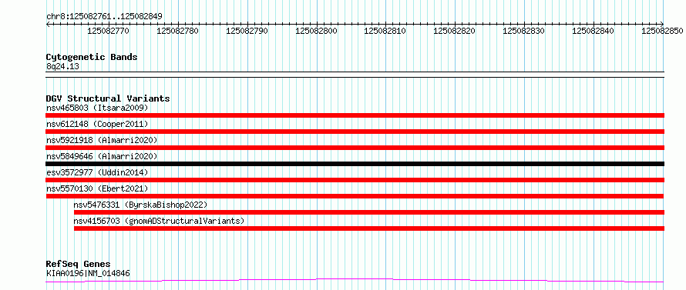Click the red bar under nsv465803
This screenshot has height=290, width=686.
tap(355, 115)
